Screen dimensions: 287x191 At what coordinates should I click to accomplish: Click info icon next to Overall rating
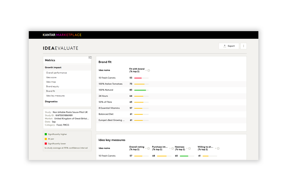pyautogui.click(x=149, y=148)
